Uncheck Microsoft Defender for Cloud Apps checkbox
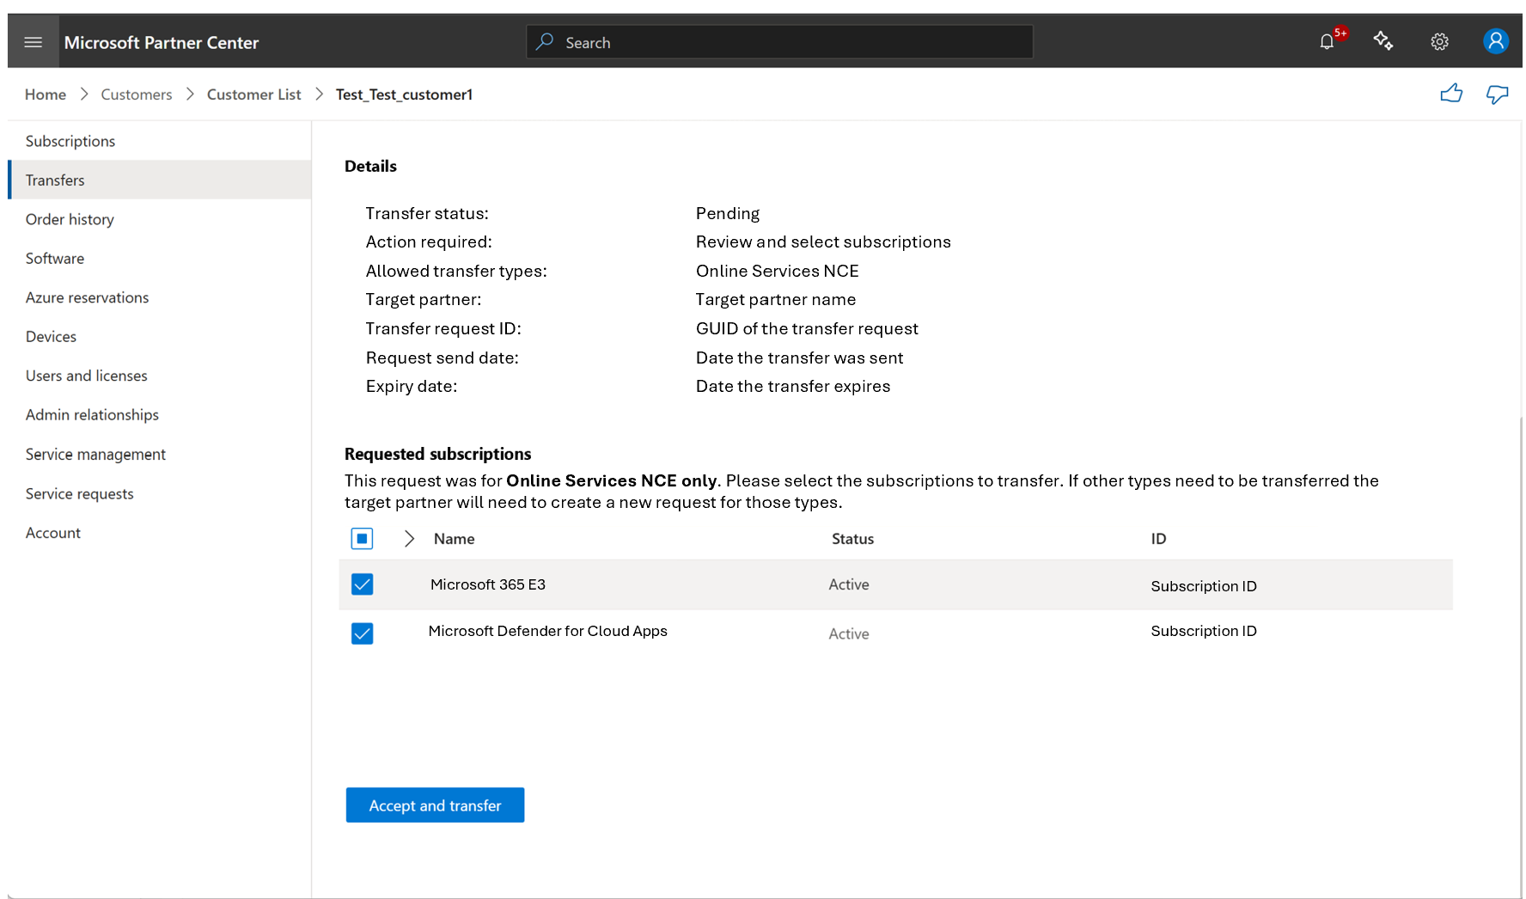 click(362, 633)
